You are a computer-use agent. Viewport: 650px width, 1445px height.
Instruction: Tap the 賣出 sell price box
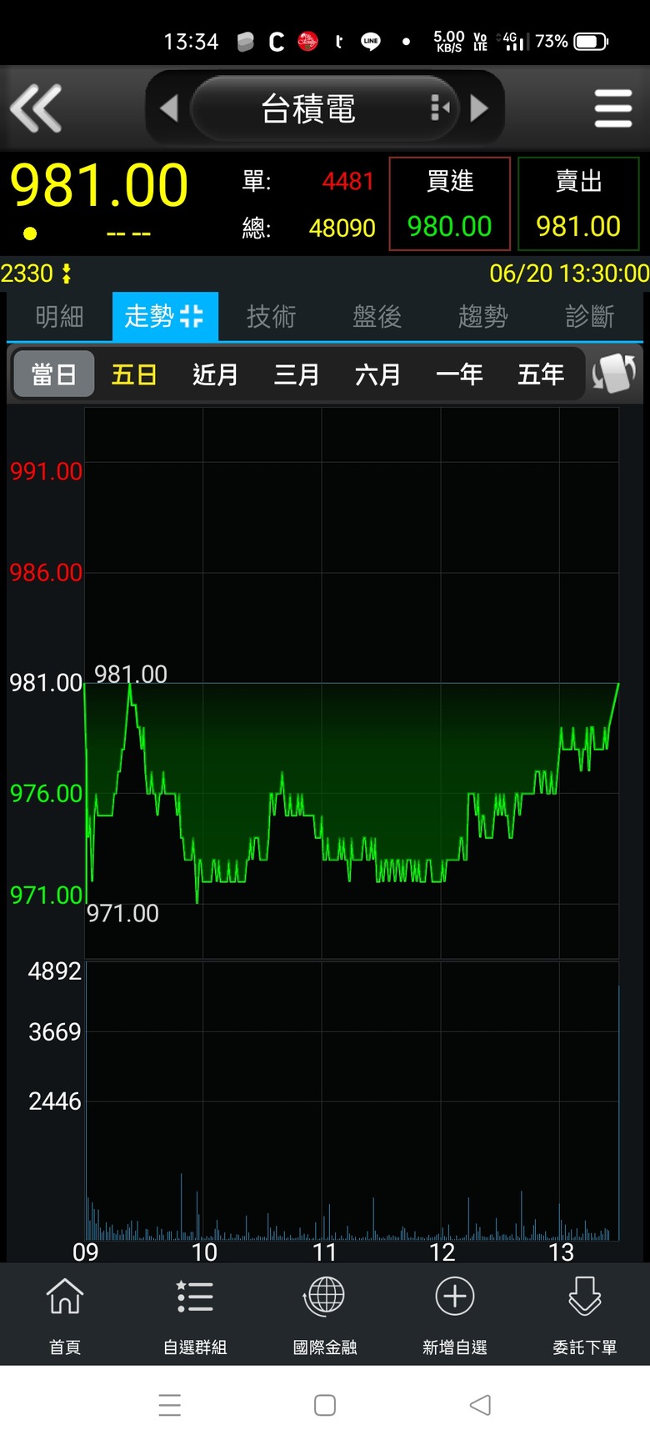[x=578, y=204]
